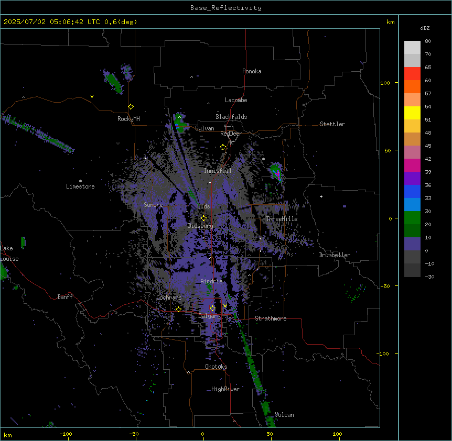
Task: Click the yellow diamond marker near RockyMH
Action: pos(131,107)
